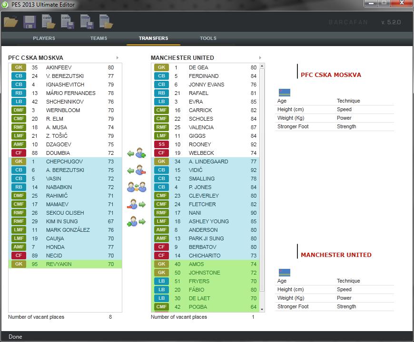Click the flag icon under MANCHESTER UNITED heading
This screenshot has height=342, width=414.
coord(285,273)
